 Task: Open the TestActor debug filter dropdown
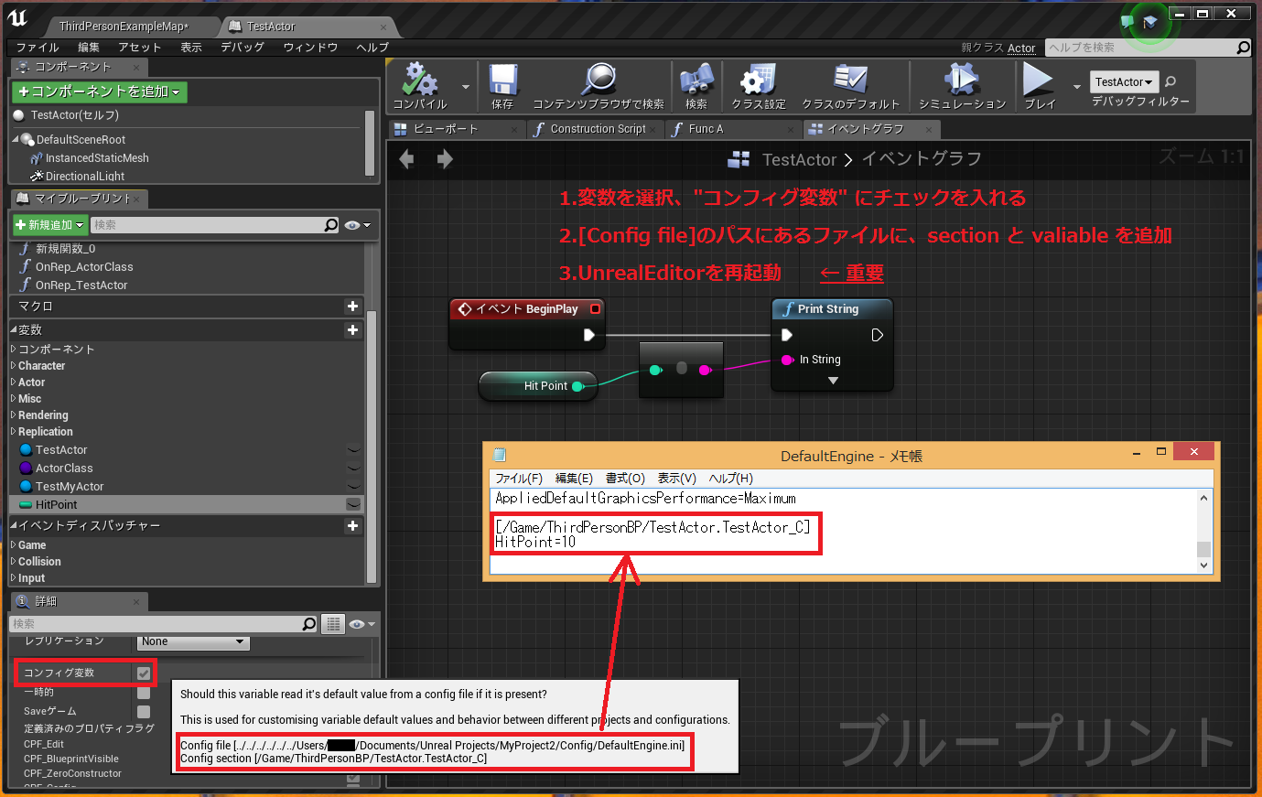click(x=1125, y=81)
